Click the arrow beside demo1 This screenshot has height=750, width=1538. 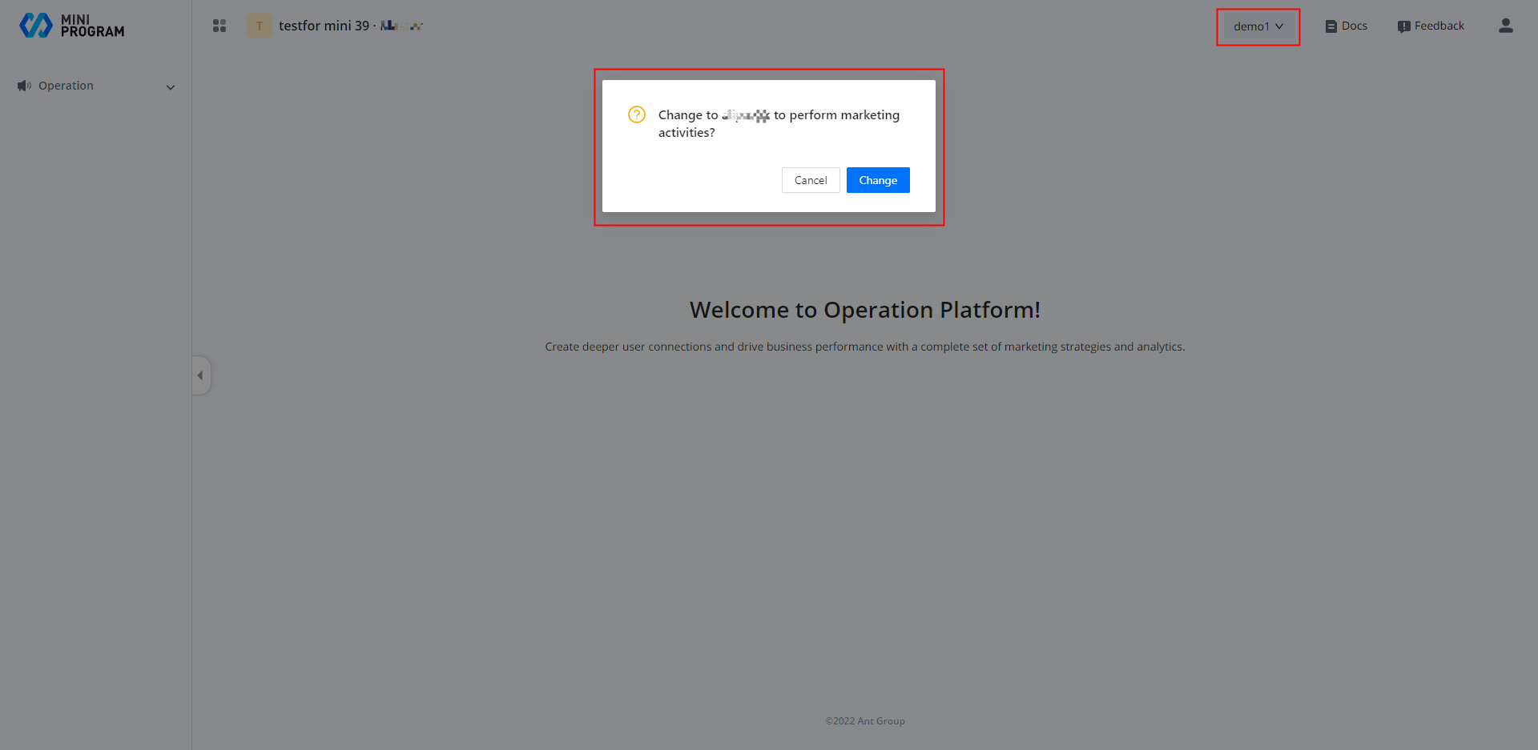coord(1279,26)
